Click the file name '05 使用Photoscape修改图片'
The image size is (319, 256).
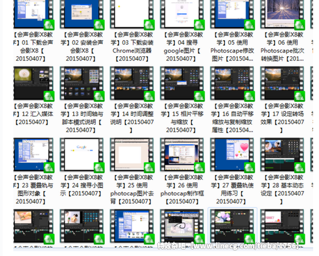pos(232,47)
